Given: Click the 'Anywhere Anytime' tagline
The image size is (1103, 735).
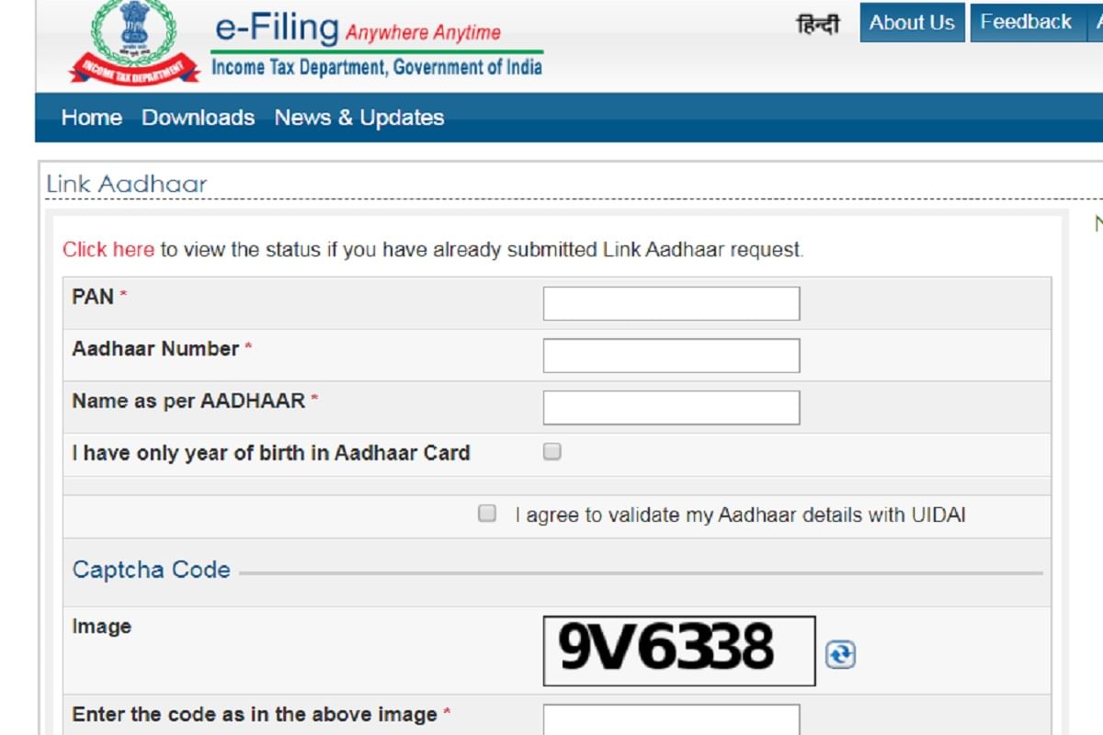Looking at the screenshot, I should 426,33.
